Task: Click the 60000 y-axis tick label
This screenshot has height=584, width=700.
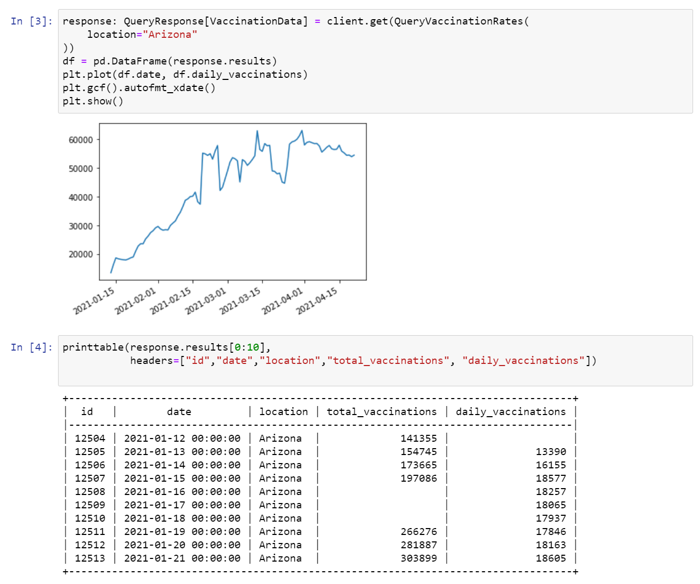Action: click(x=81, y=140)
